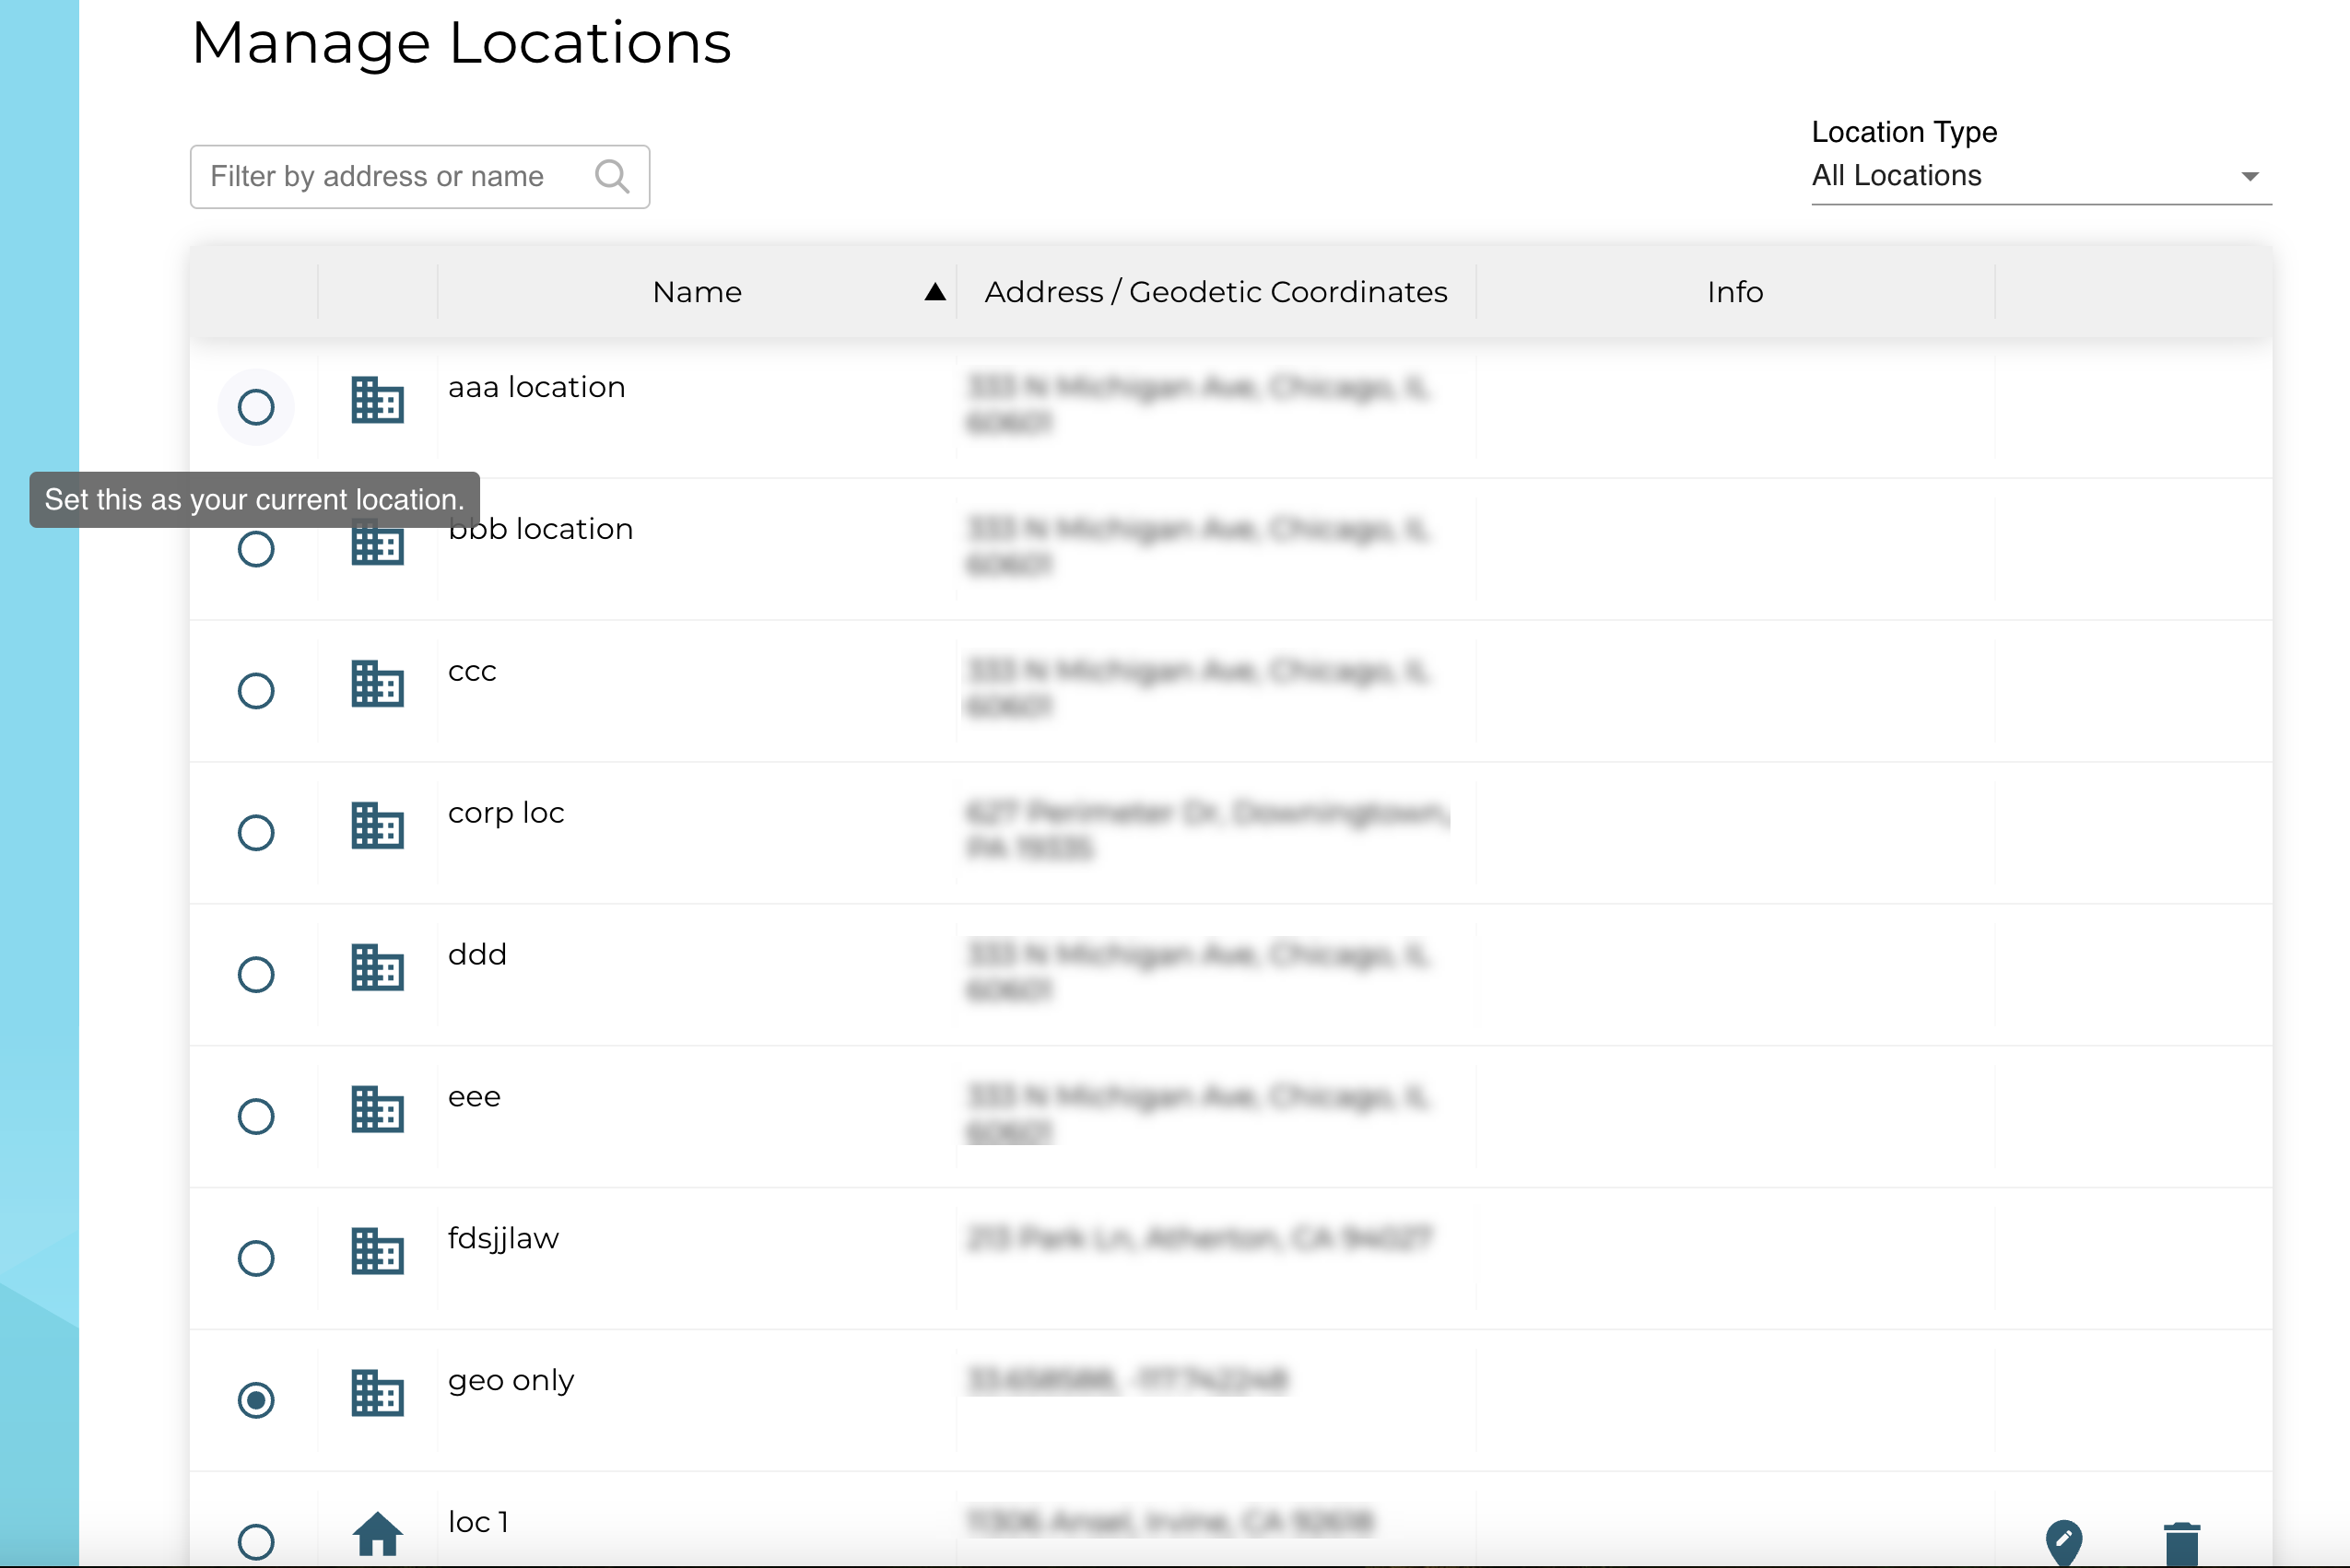Delete loc 1 with trash icon

pyautogui.click(x=2181, y=1543)
